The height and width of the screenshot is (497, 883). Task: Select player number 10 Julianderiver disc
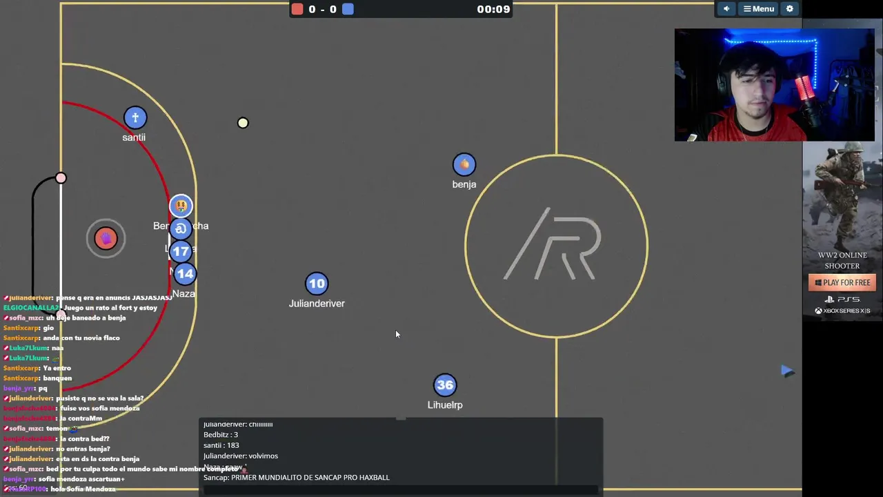click(x=317, y=284)
